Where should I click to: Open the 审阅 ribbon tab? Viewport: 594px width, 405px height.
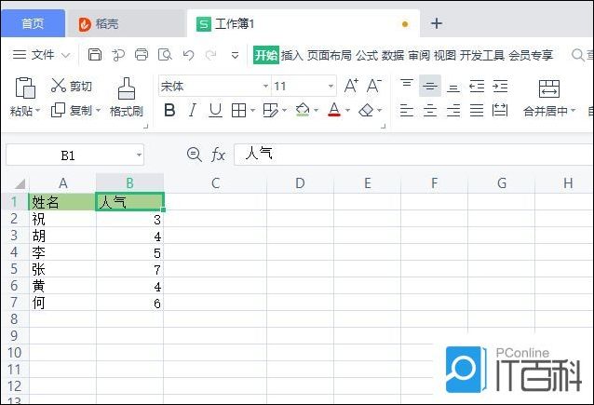point(419,56)
